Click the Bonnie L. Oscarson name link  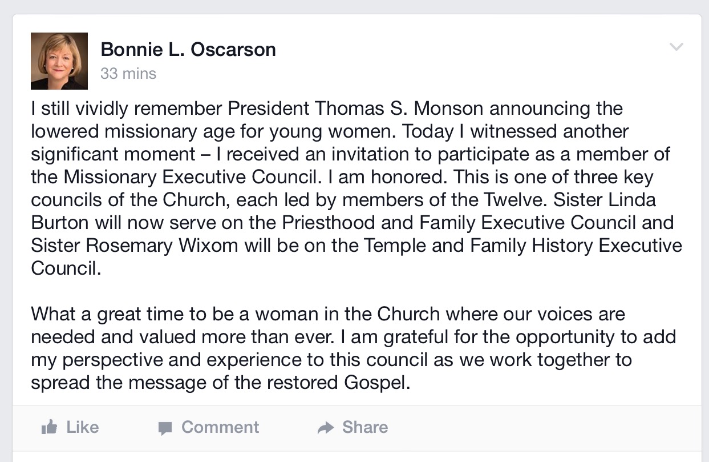(x=188, y=50)
